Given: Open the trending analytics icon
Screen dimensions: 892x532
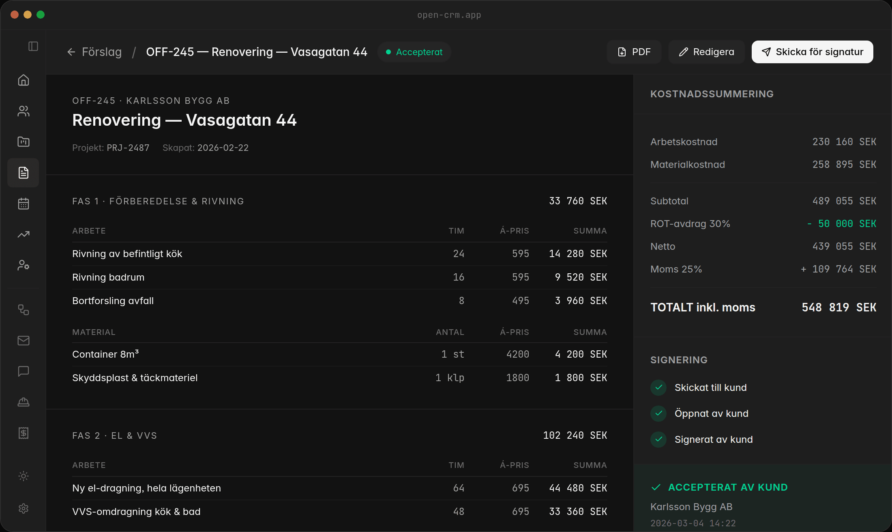Looking at the screenshot, I should click(x=24, y=234).
